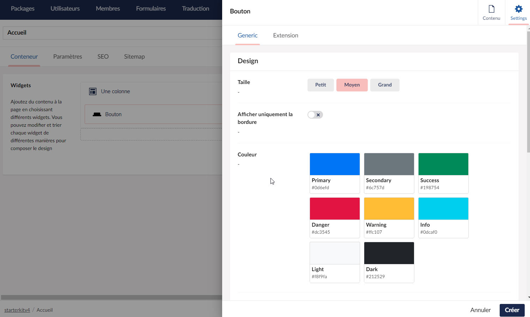Click the Une colonne layout icon
This screenshot has width=530, height=317.
coord(93,91)
